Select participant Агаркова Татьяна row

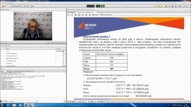(x=33, y=56)
